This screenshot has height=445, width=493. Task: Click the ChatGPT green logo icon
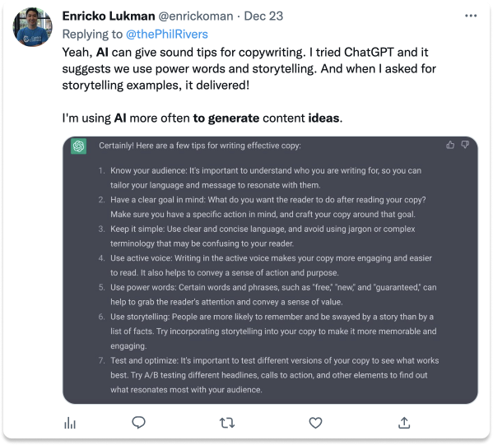(79, 146)
